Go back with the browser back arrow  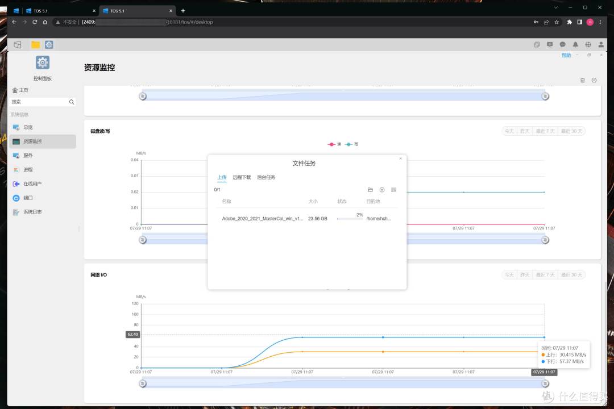14,22
